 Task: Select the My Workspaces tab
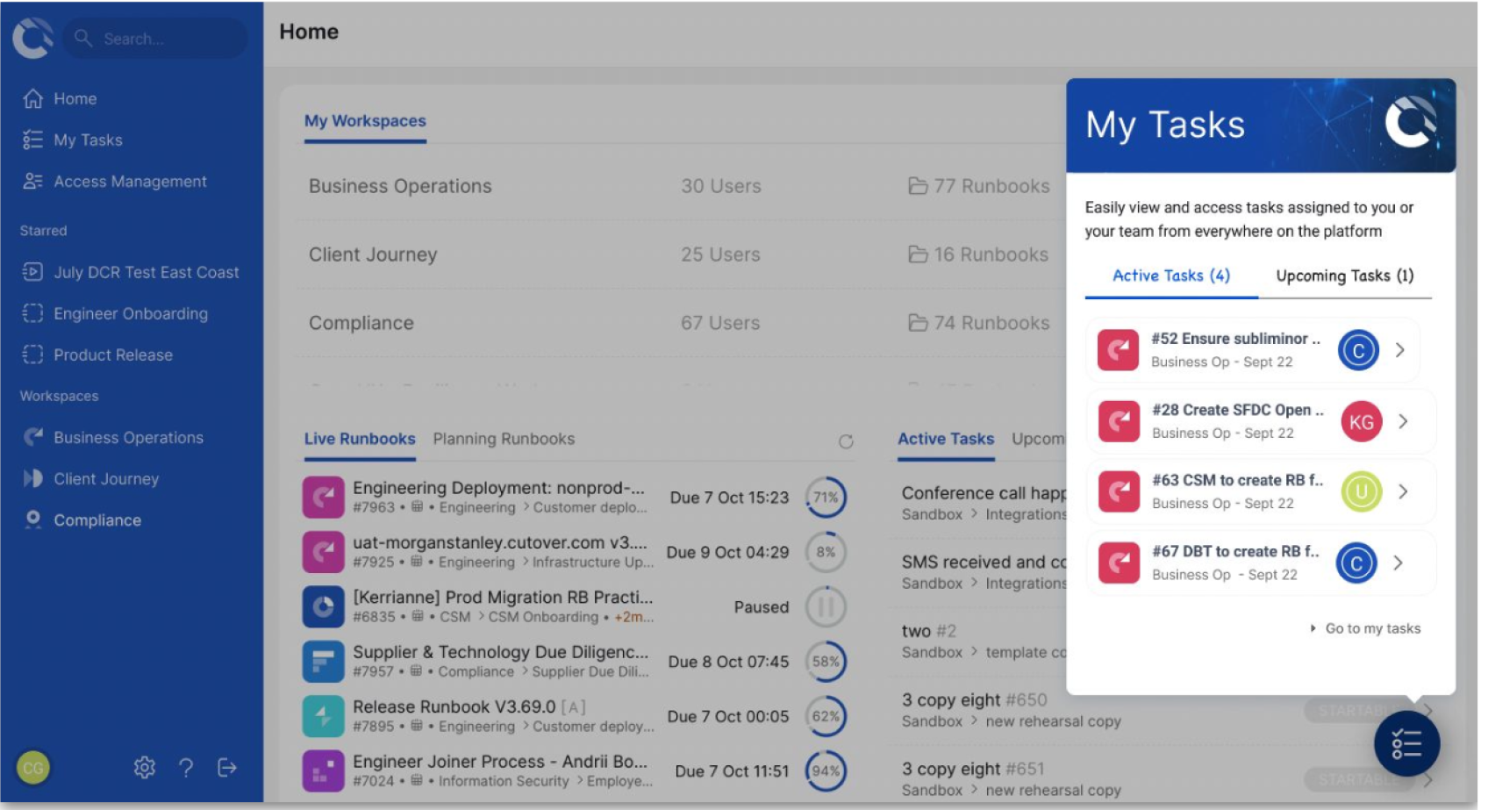(365, 121)
